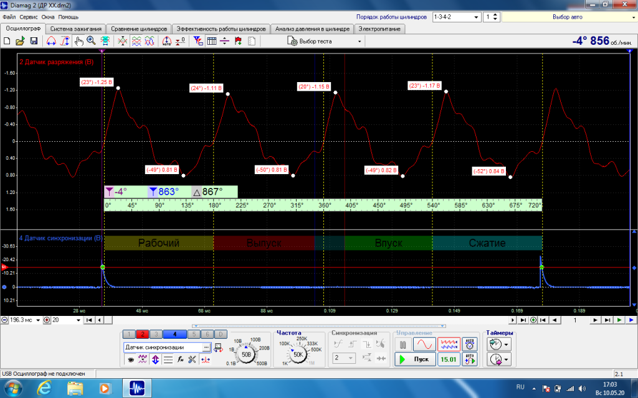Select the magnifier zoom tool
Viewport: 638px width, 398px height.
pyautogui.click(x=91, y=41)
